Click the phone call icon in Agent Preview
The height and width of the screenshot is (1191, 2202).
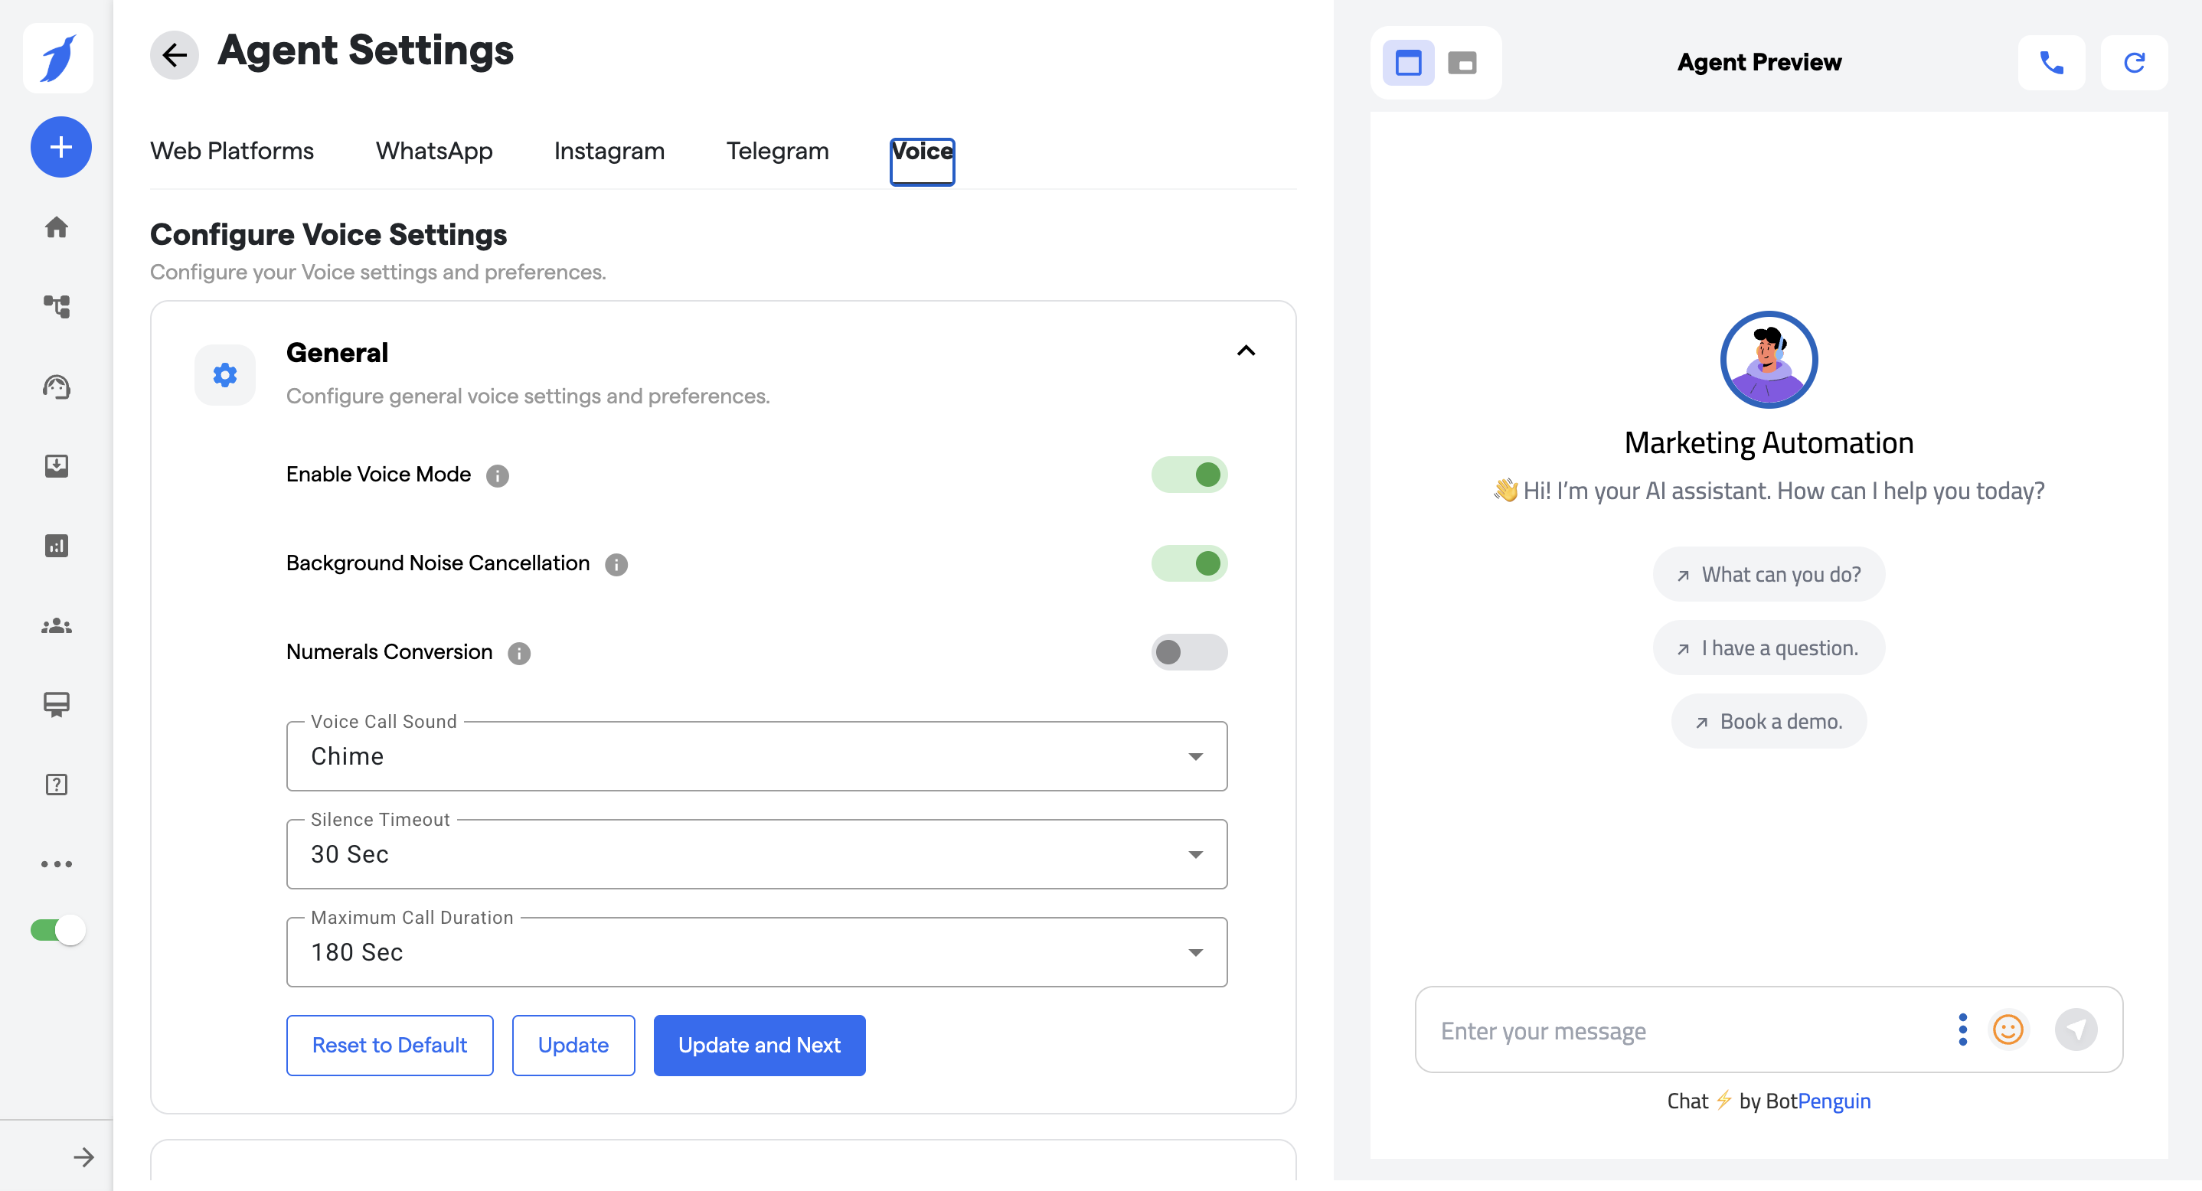click(2050, 62)
